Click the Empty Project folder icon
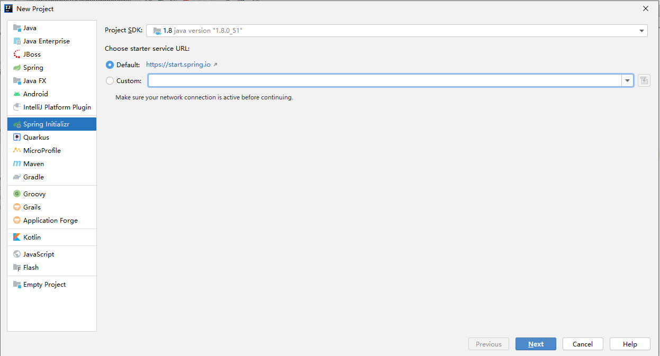 [17, 285]
